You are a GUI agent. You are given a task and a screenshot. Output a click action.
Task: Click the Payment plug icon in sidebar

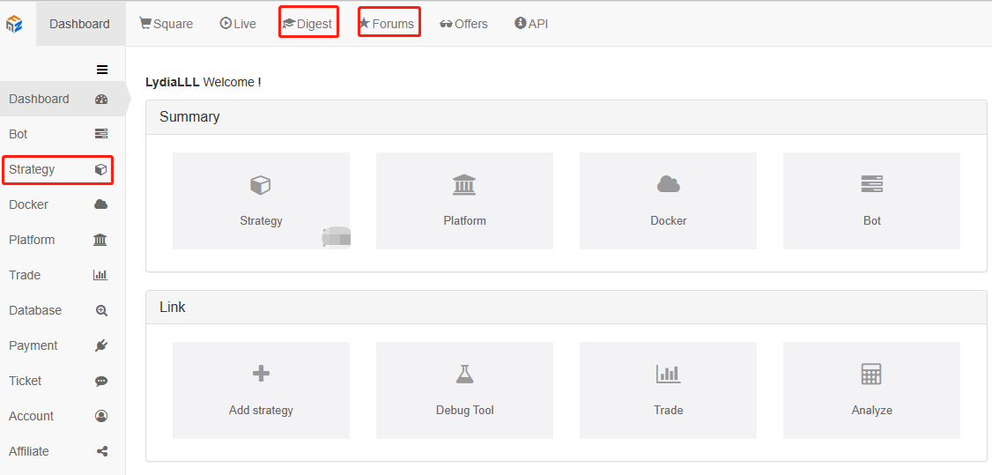pos(101,345)
